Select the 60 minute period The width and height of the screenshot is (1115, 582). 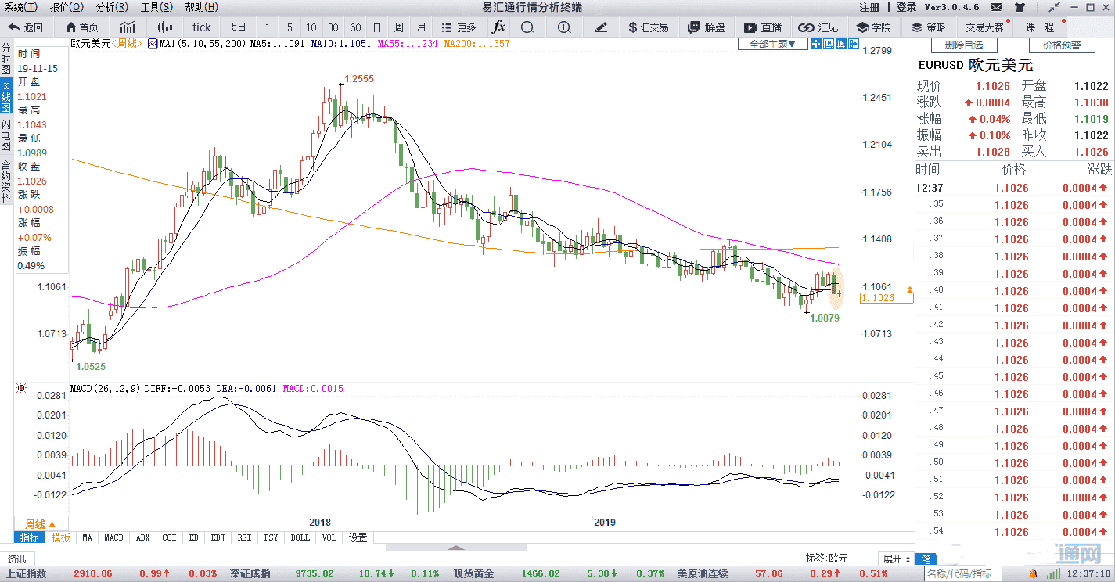[355, 27]
